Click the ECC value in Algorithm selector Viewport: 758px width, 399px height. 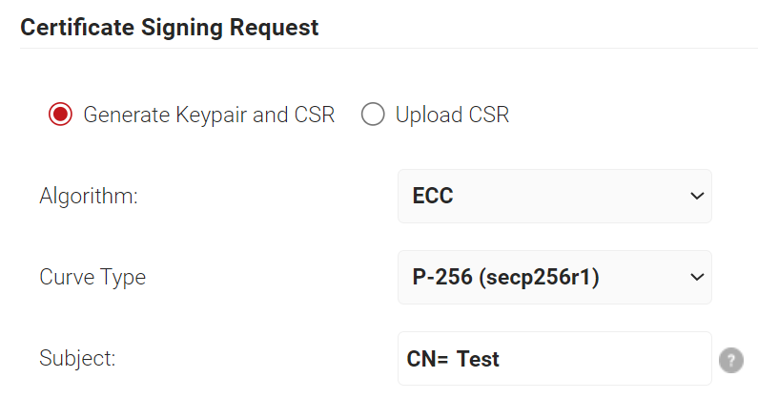(x=433, y=196)
